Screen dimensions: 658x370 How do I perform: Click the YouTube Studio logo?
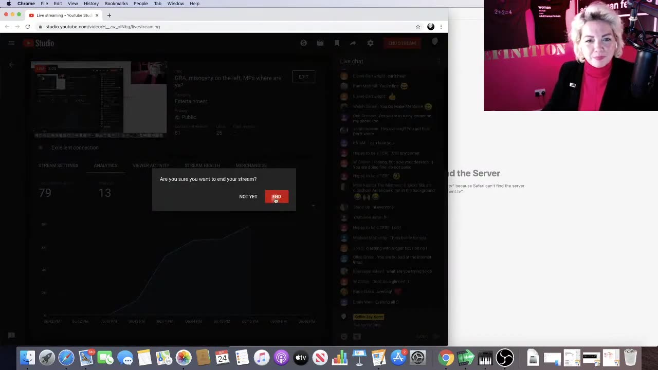click(39, 43)
